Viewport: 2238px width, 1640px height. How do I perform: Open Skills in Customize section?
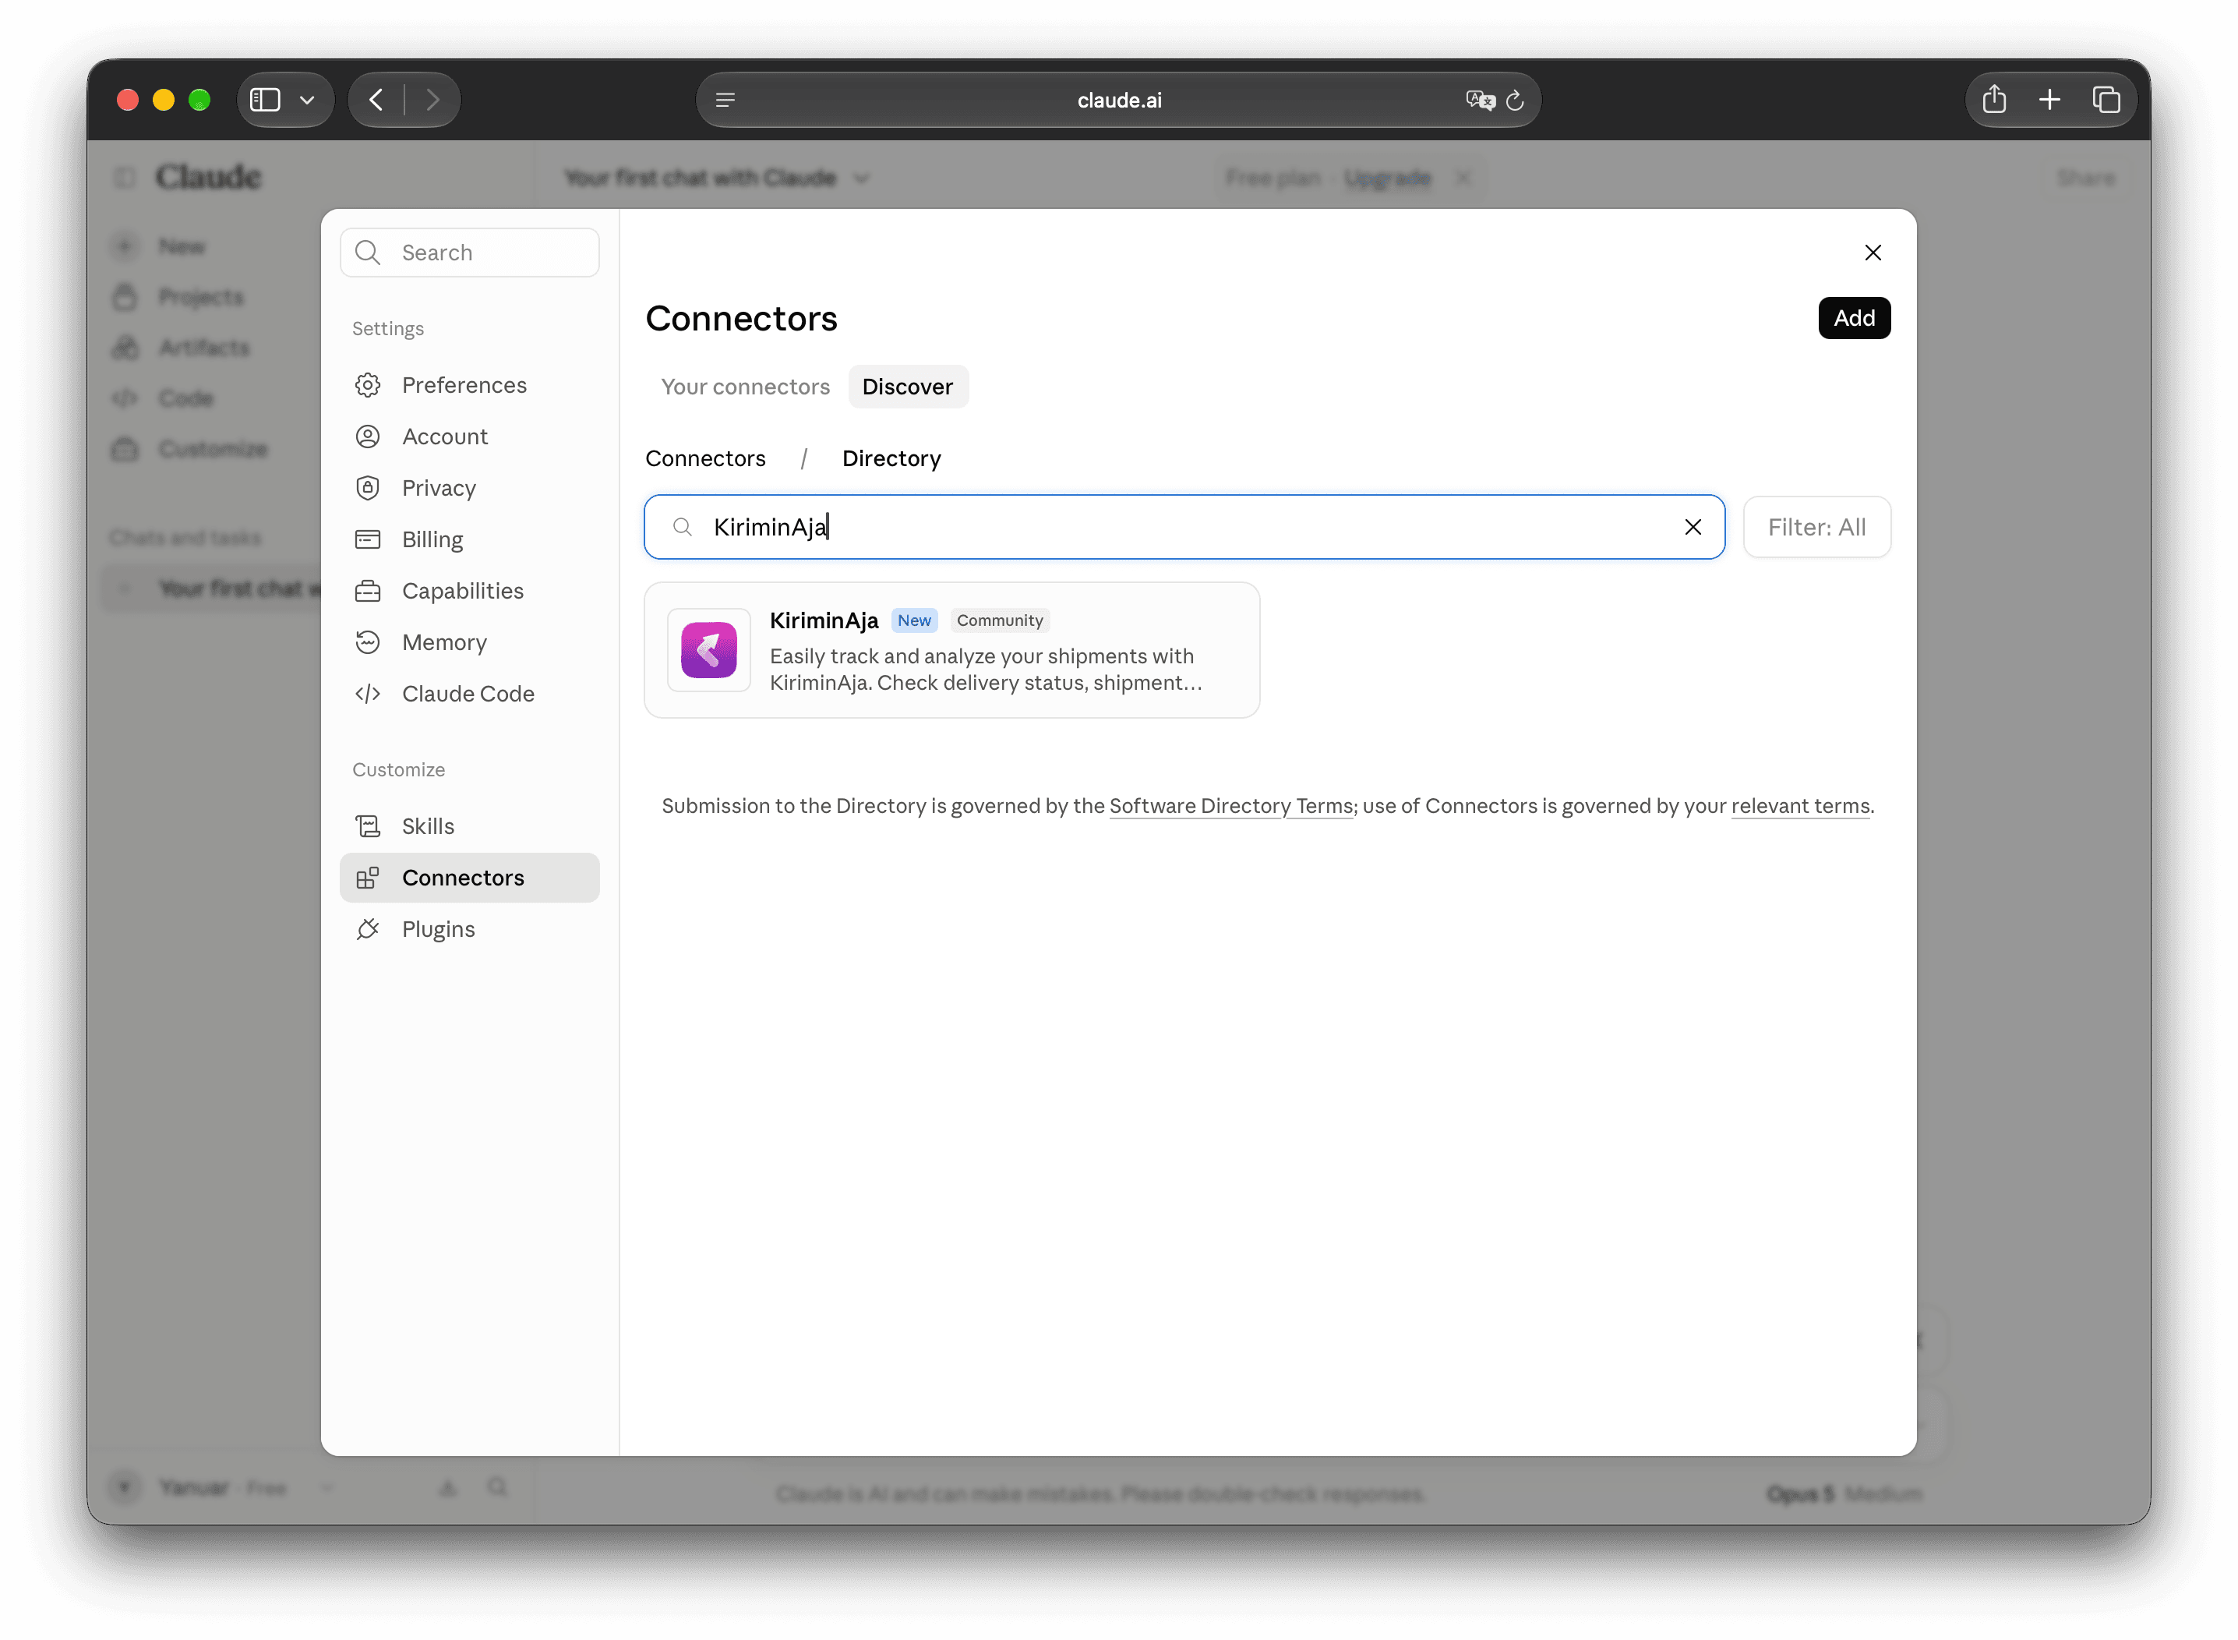[x=469, y=827]
